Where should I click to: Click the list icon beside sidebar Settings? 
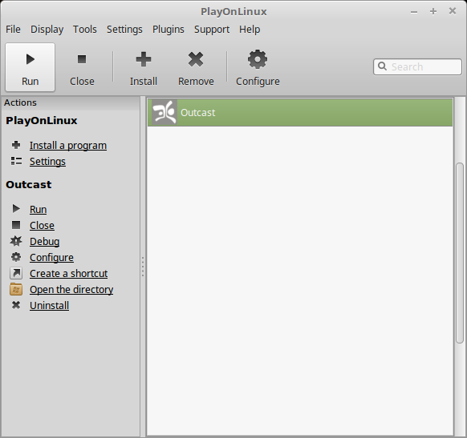coord(16,161)
